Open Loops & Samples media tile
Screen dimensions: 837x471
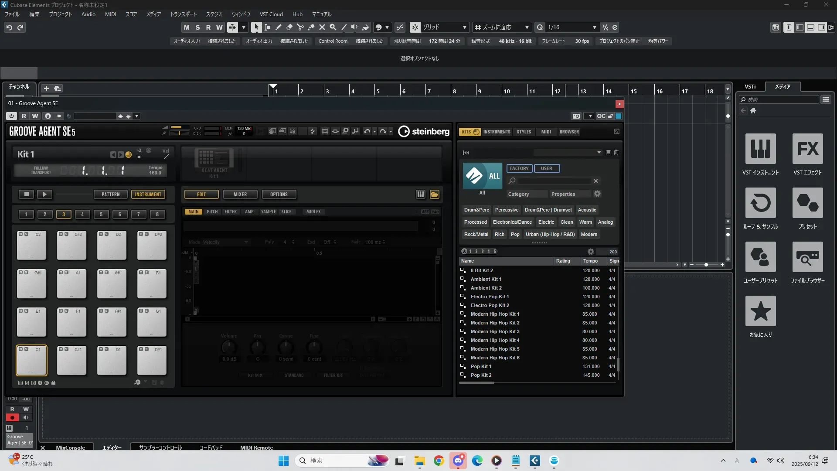click(760, 203)
